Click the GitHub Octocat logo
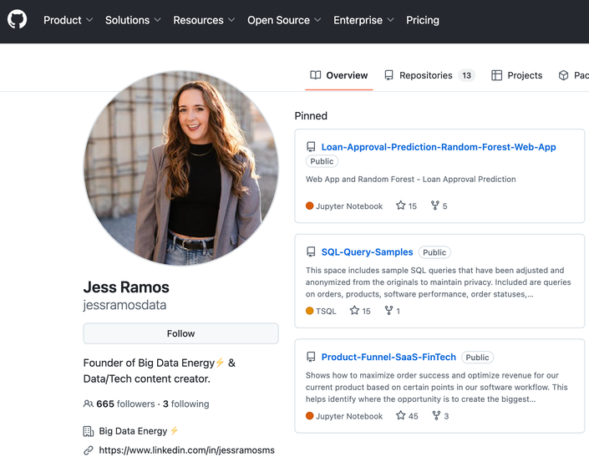 click(x=17, y=19)
